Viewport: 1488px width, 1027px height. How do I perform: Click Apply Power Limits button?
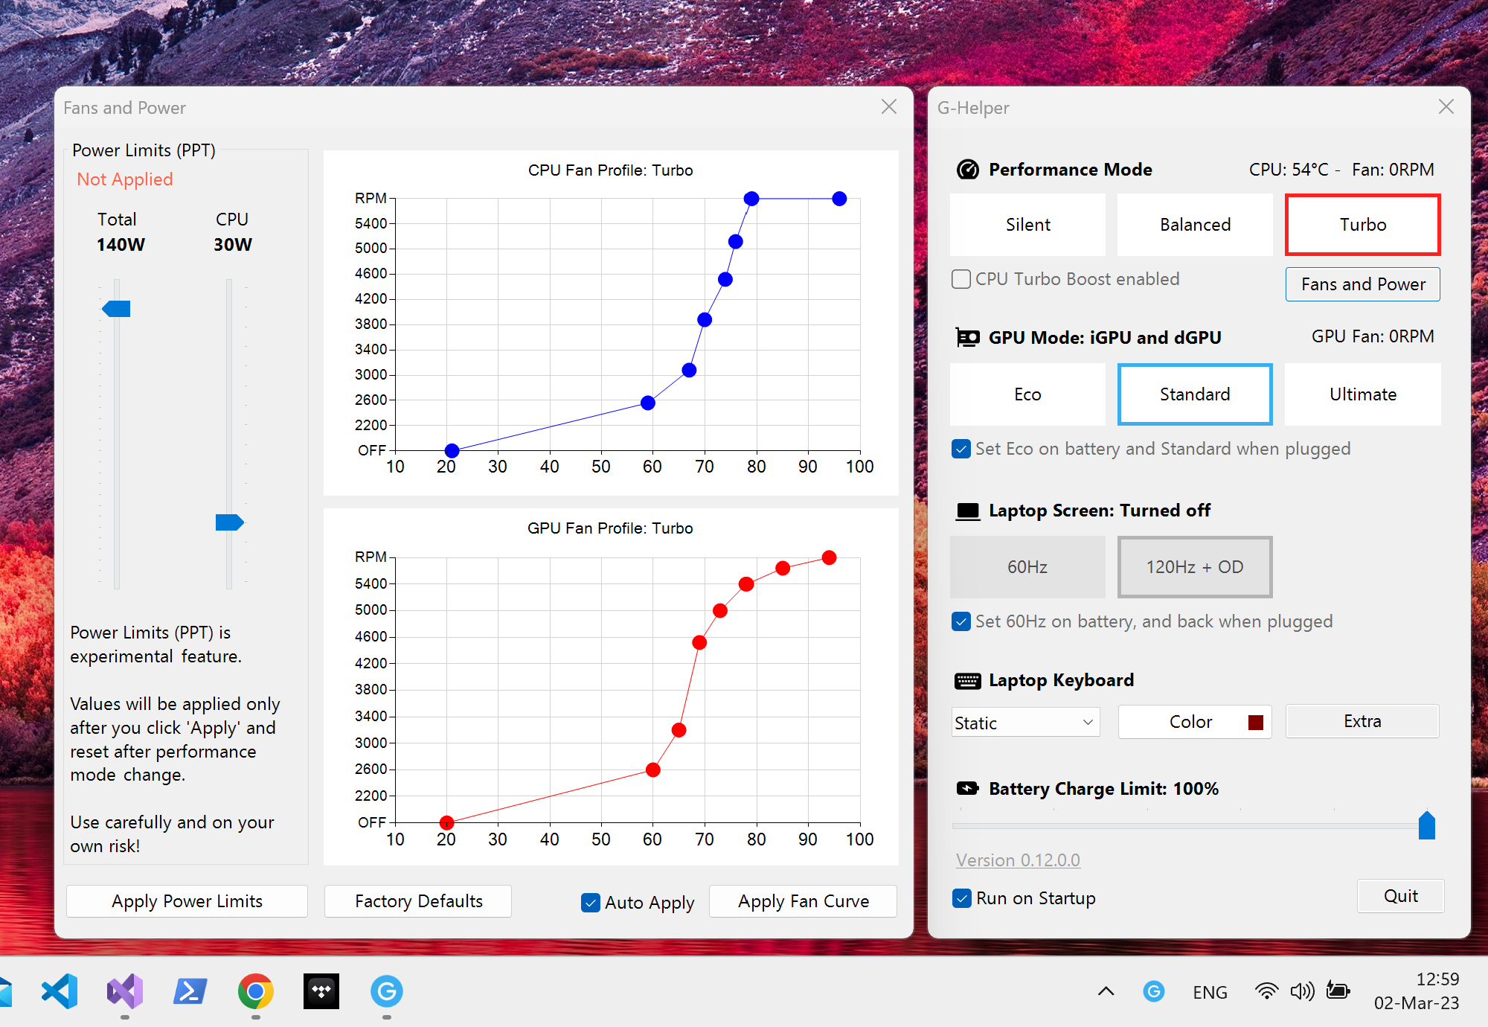tap(187, 901)
